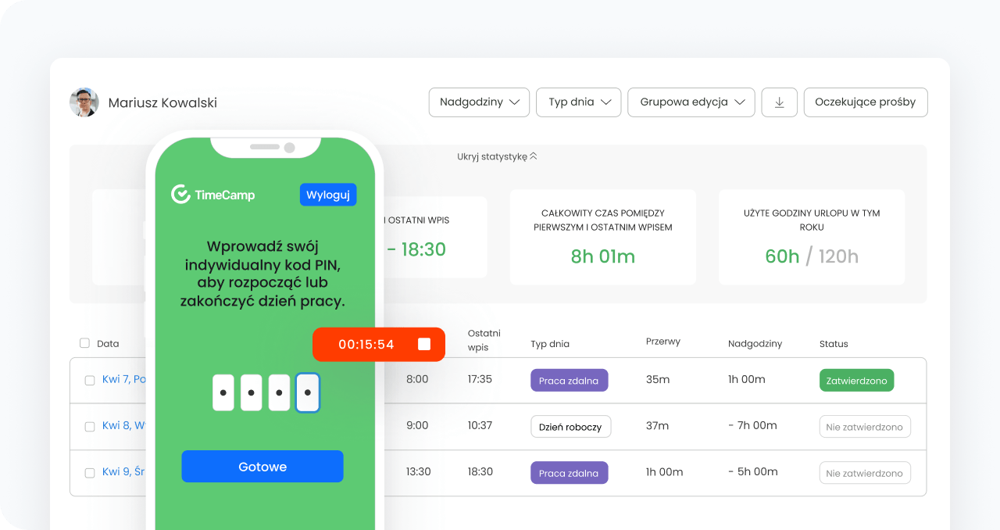Screen dimensions: 1000x530
Task: Click the Data column header label
Action: pyautogui.click(x=108, y=343)
